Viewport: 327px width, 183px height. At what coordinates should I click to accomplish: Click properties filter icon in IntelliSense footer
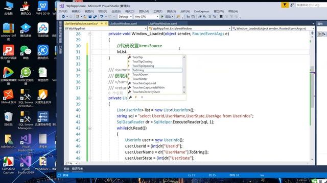coord(130,97)
